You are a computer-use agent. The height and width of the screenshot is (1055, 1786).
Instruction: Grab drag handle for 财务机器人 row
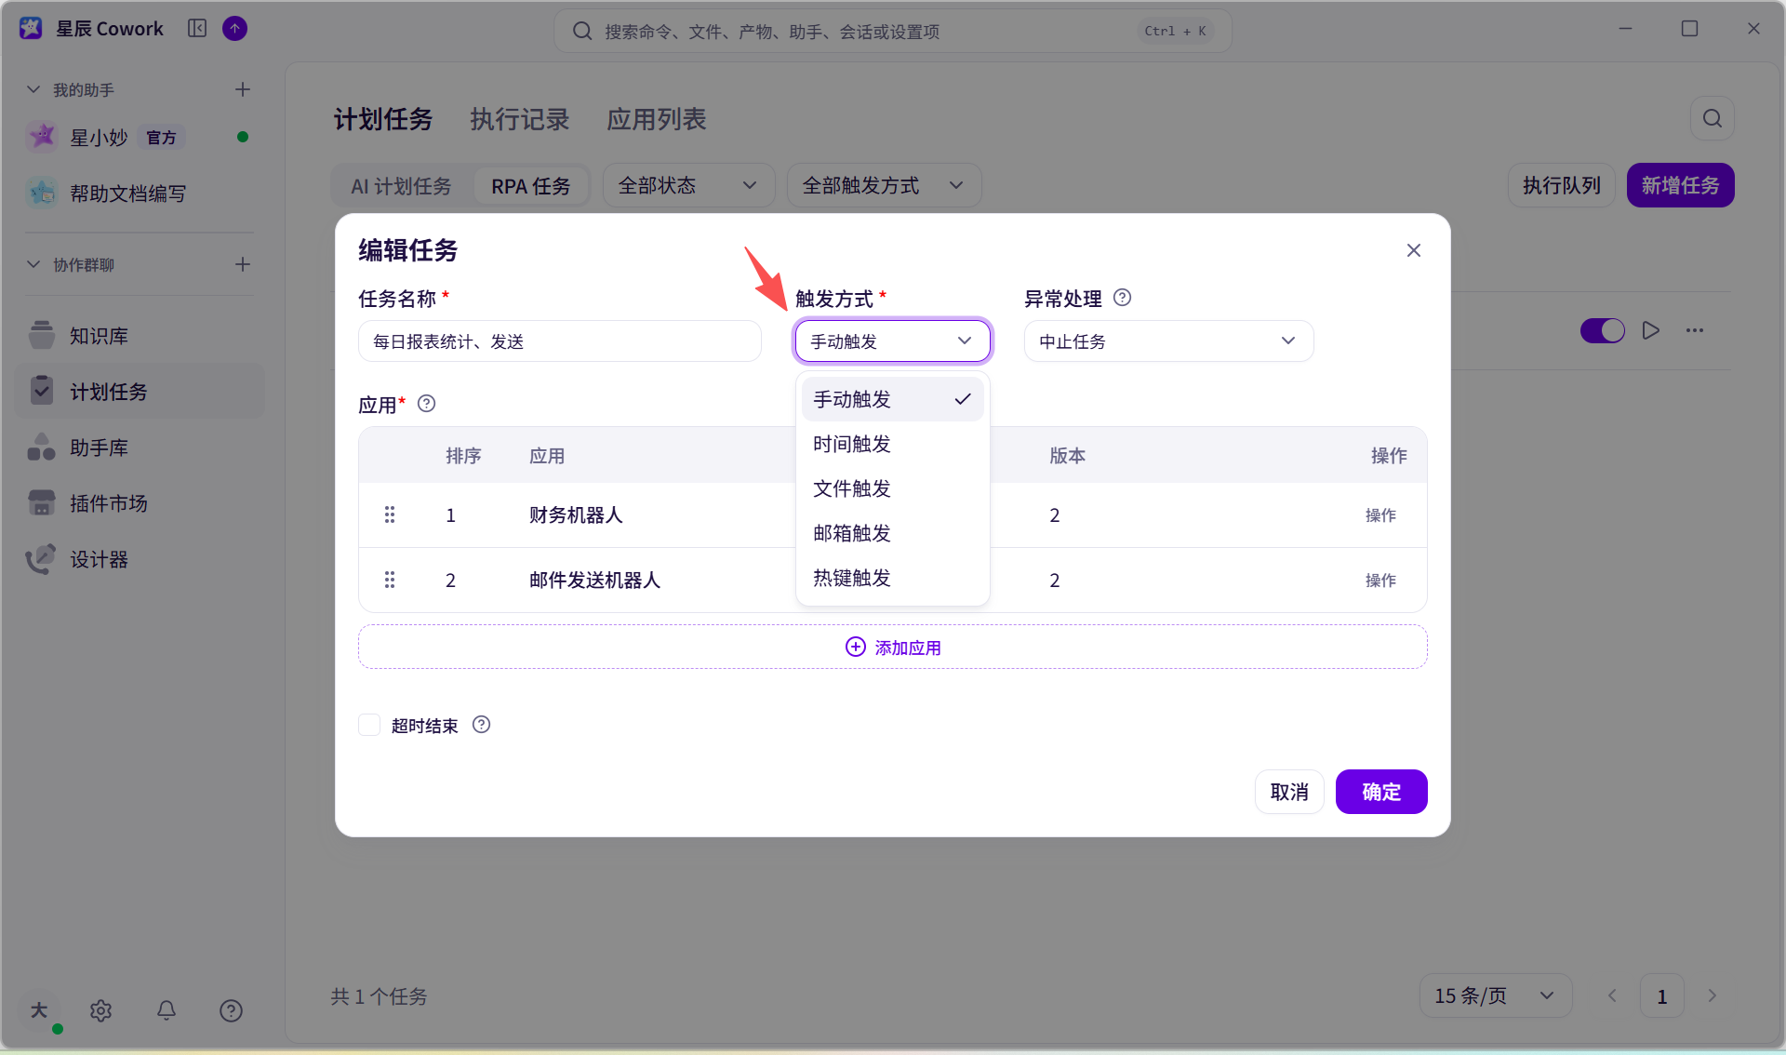(x=390, y=514)
